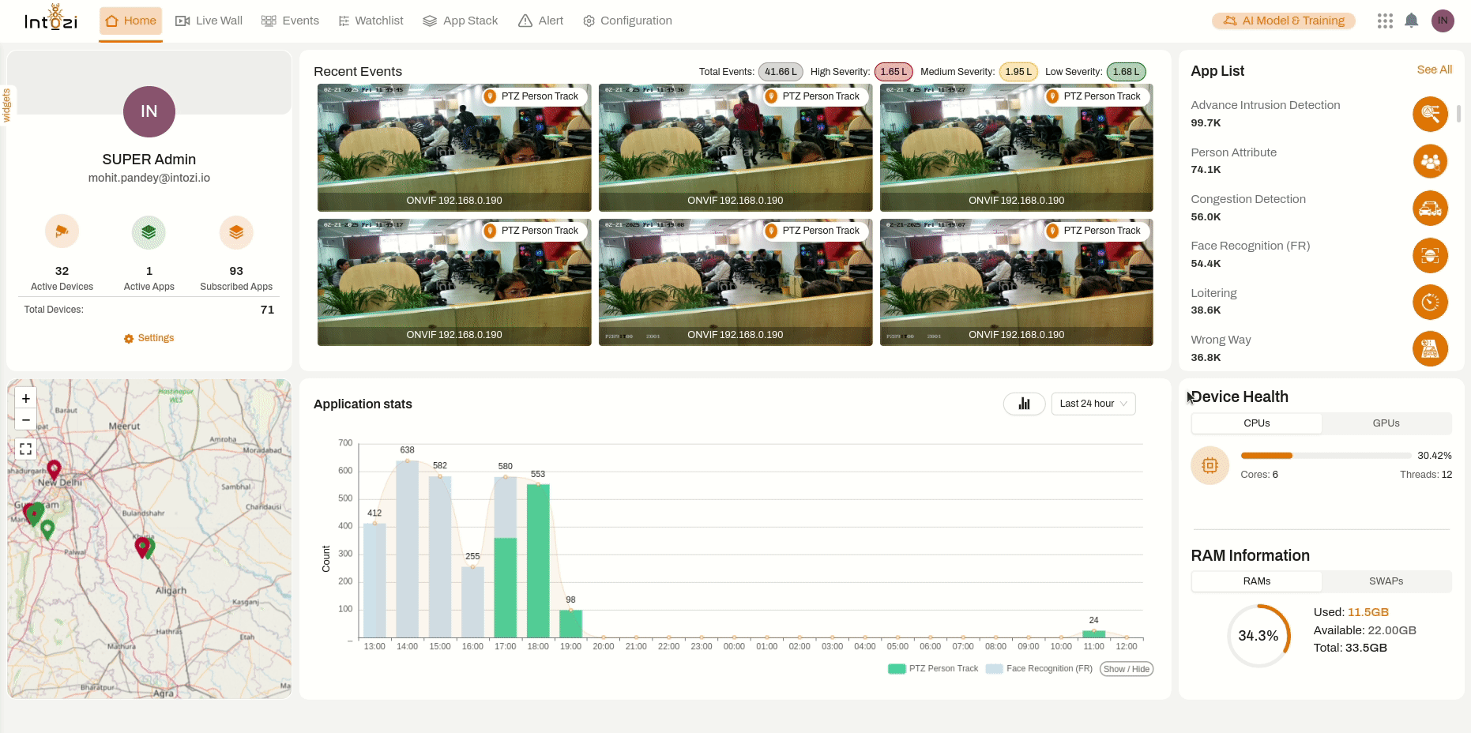Image resolution: width=1471 pixels, height=733 pixels.
Task: Open the apps grid menu icon
Action: click(1384, 21)
